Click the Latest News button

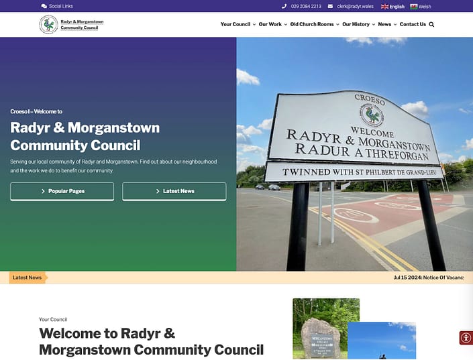click(174, 191)
